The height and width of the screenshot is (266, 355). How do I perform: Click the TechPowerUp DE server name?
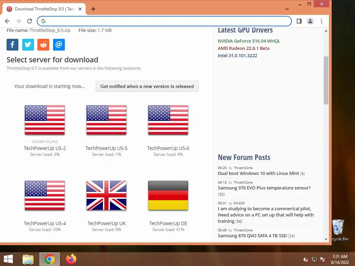[168, 223]
